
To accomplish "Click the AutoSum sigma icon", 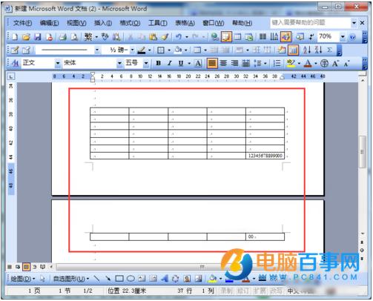I will tap(329, 50).
